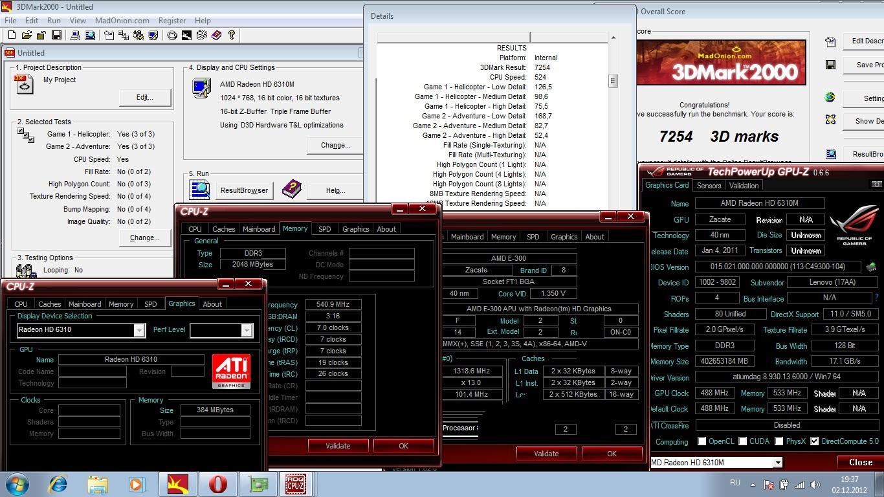Click the ROG CPU-Z taskbar icon

click(x=296, y=484)
